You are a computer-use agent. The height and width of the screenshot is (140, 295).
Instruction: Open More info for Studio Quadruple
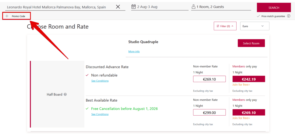[x=134, y=51]
